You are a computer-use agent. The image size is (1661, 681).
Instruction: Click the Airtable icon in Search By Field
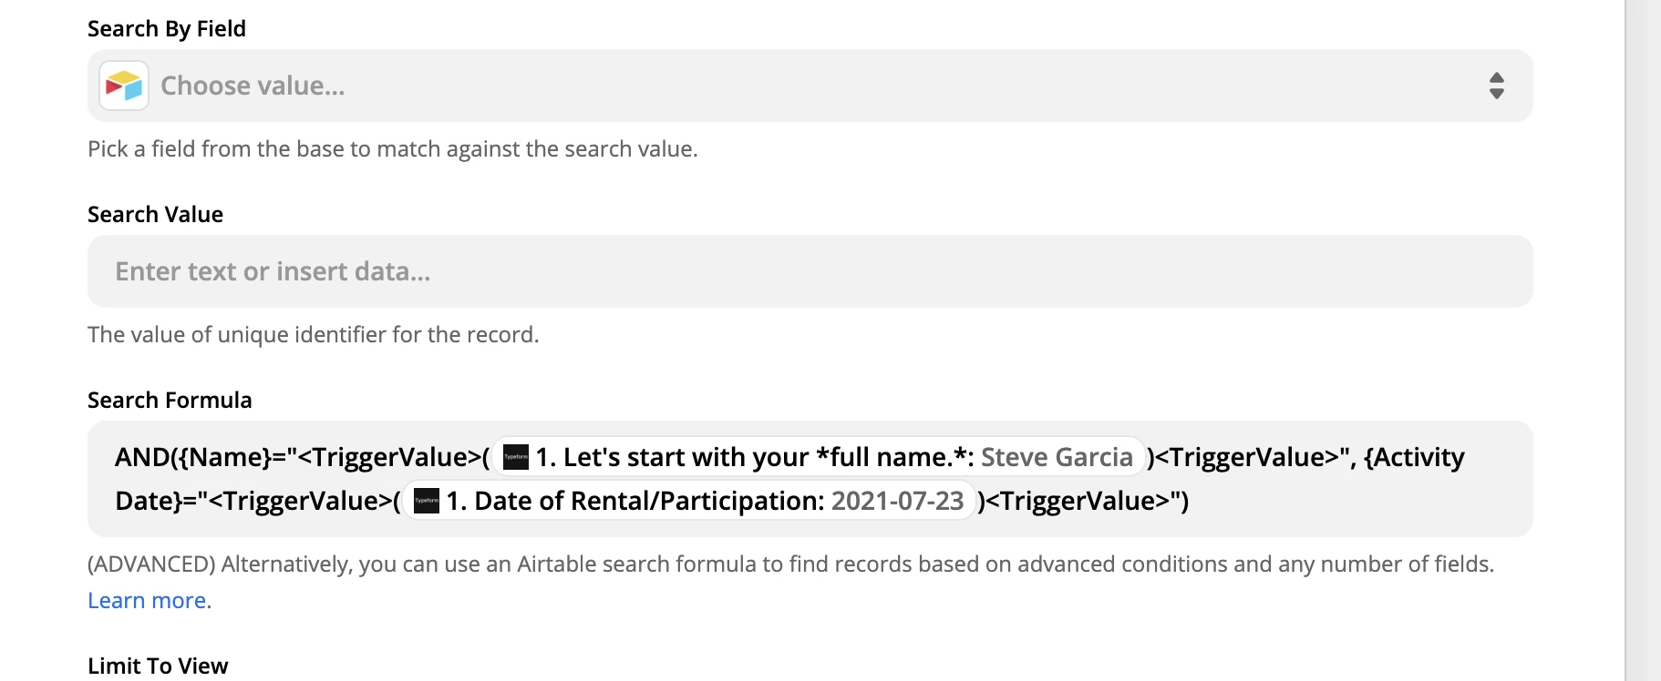coord(124,86)
